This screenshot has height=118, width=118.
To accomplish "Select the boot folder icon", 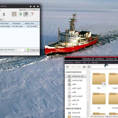I will point(113,79).
